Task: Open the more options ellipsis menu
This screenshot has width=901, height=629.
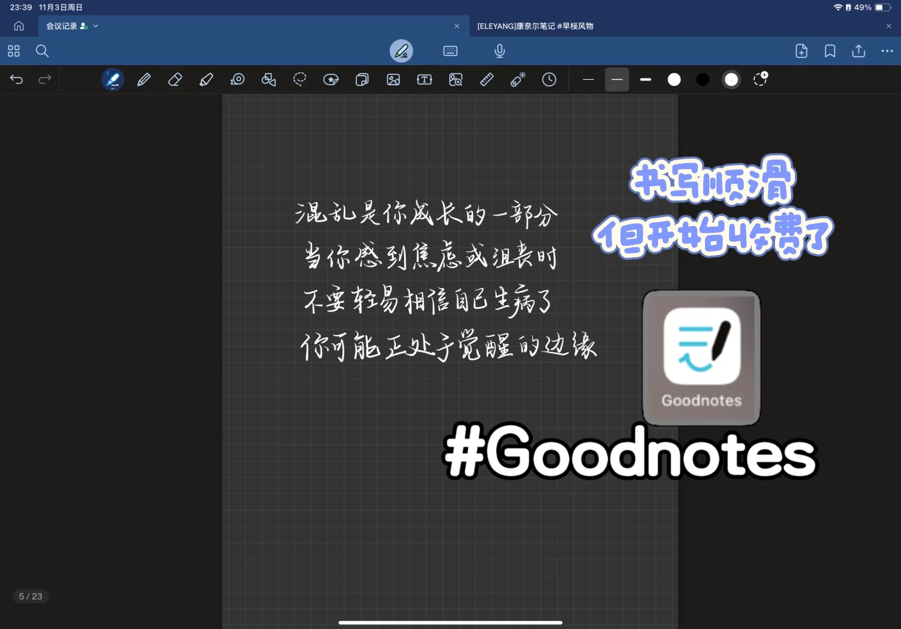Action: pyautogui.click(x=888, y=51)
